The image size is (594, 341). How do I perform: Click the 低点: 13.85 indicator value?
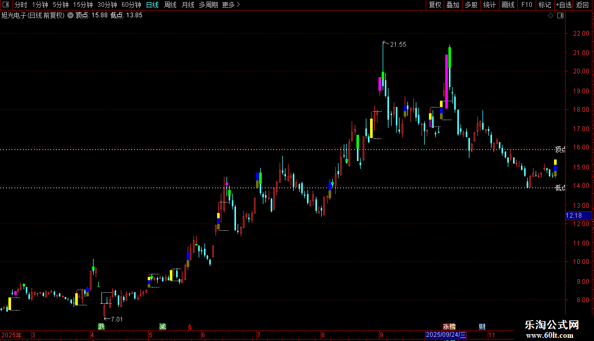[x=127, y=16]
